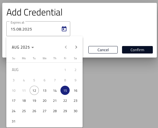Screen dimensions: 158x128
Task: Select the highlighted date 15
Action: 65,90
